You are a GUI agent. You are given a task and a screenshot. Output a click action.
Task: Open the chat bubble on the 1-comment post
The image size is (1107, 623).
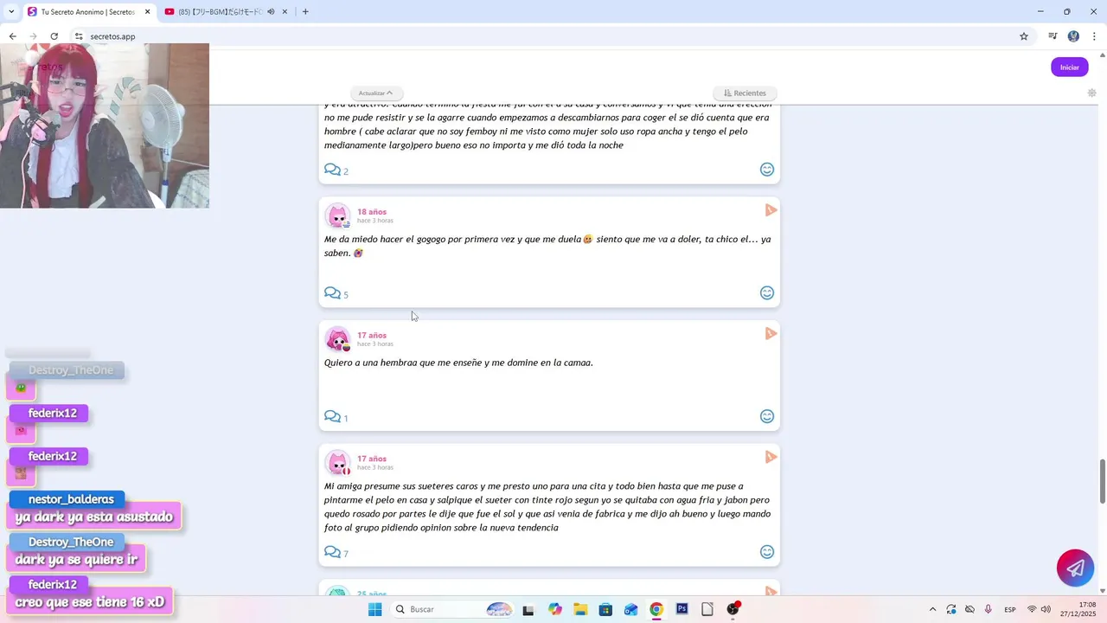pyautogui.click(x=332, y=417)
